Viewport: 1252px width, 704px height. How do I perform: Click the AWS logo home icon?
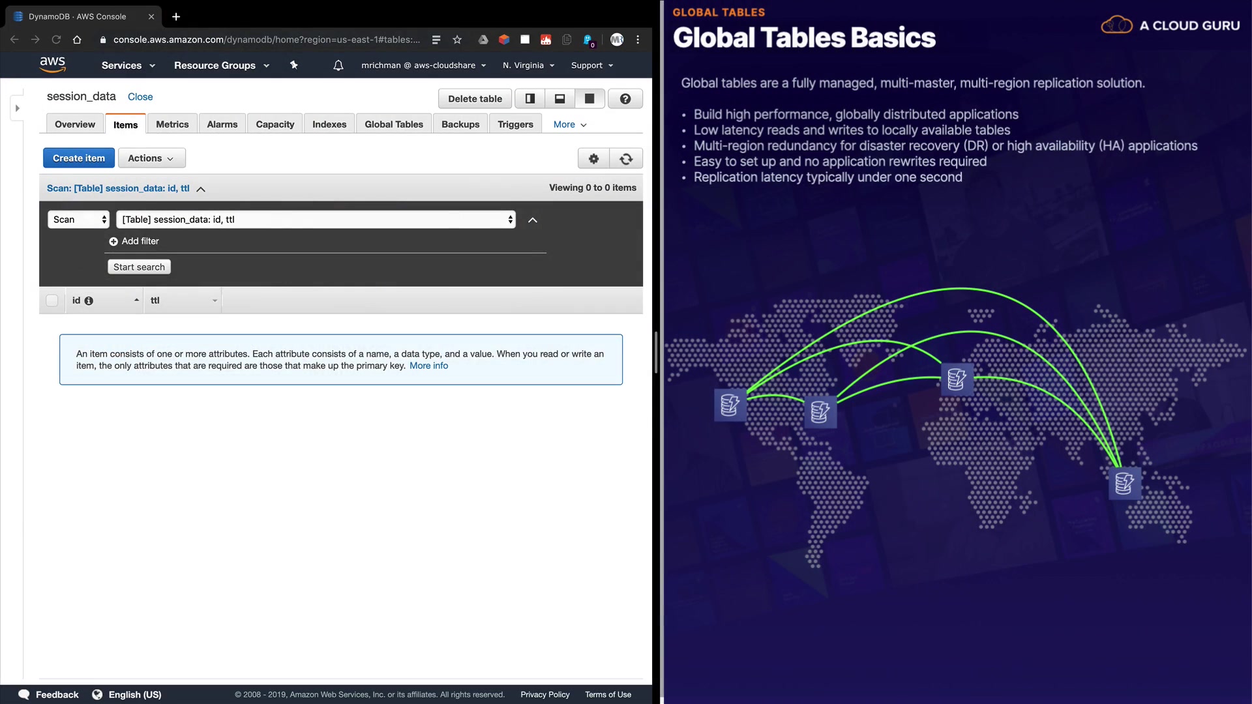point(52,64)
